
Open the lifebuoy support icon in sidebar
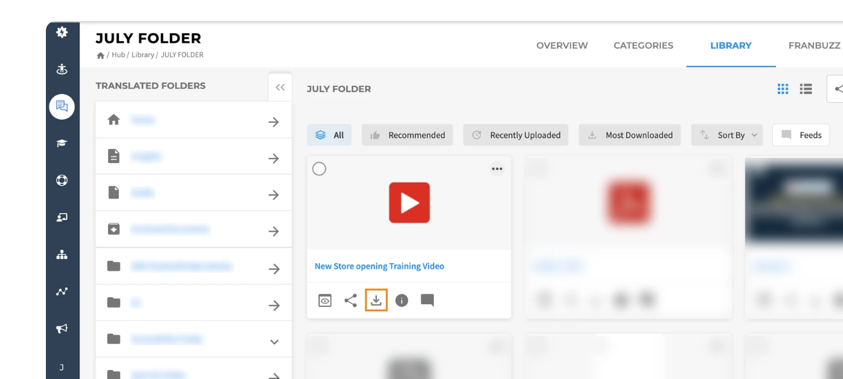tap(62, 180)
